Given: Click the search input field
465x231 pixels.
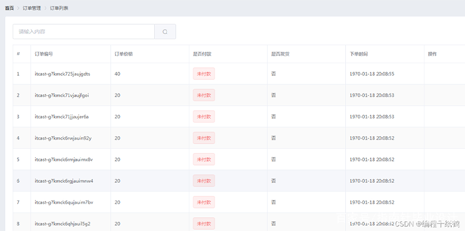Looking at the screenshot, I should pos(83,32).
